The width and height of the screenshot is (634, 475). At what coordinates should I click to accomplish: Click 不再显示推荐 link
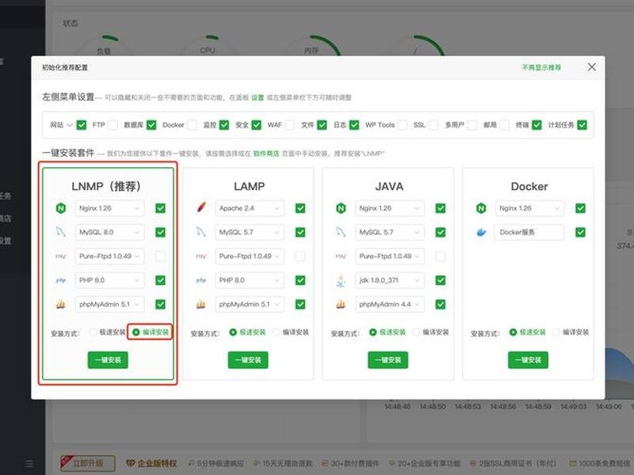(541, 67)
